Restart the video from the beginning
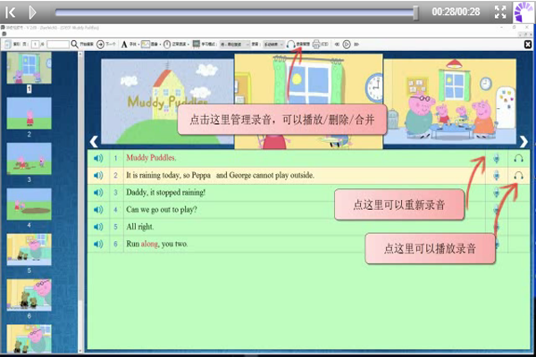The width and height of the screenshot is (536, 357). (x=10, y=12)
